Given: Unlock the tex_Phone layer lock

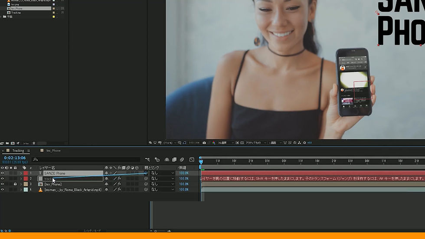Looking at the screenshot, I should click(x=15, y=184).
